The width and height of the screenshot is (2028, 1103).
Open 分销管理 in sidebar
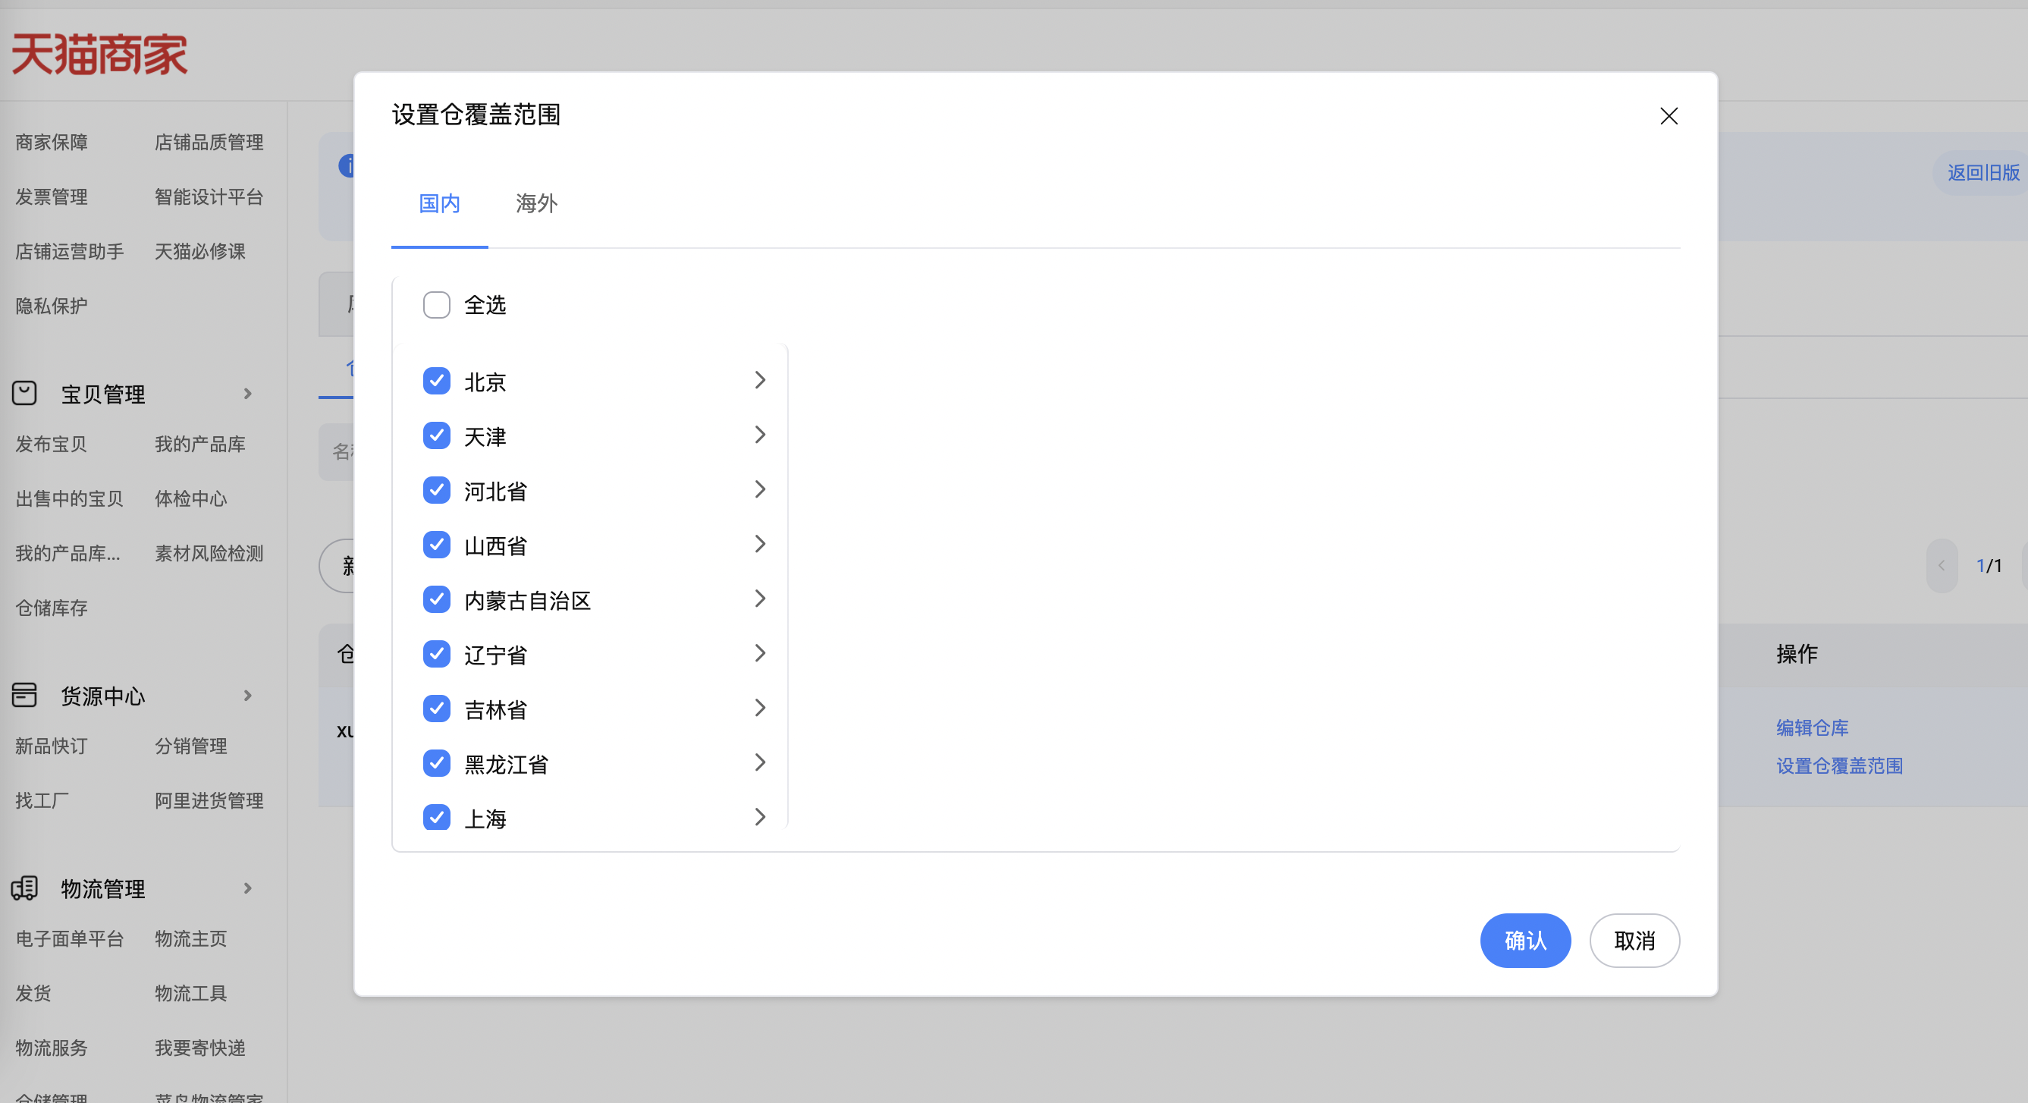pos(190,746)
